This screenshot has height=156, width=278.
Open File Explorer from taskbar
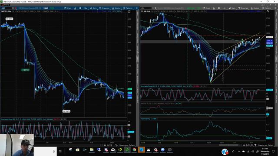pos(92,150)
